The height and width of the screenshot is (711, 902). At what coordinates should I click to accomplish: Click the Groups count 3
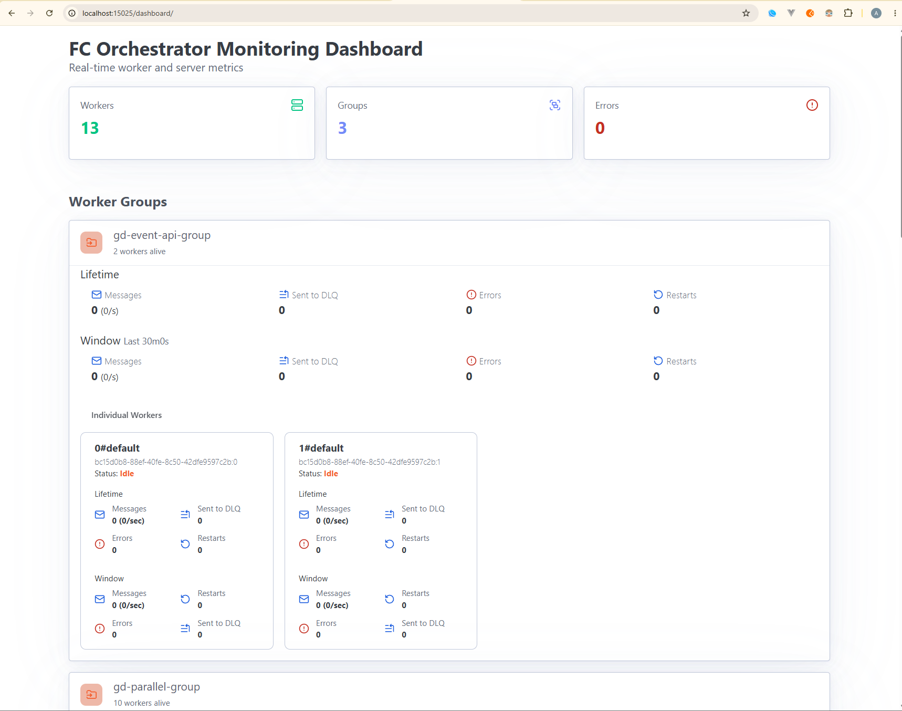point(342,128)
